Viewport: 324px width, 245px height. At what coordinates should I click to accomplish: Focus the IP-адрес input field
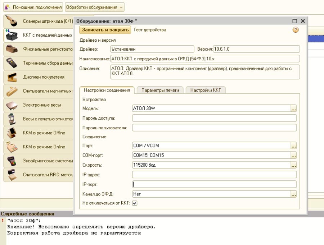coord(214,175)
